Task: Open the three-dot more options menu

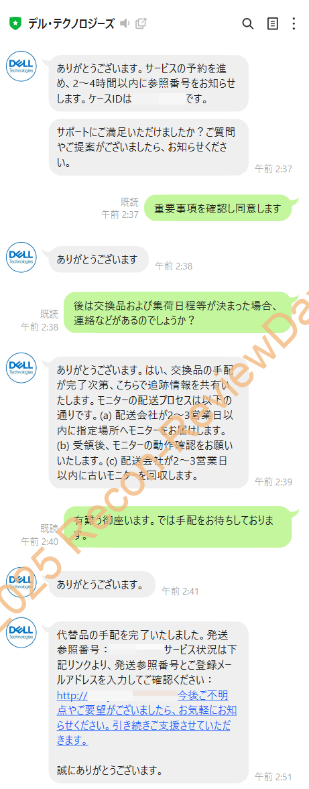Action: (294, 23)
